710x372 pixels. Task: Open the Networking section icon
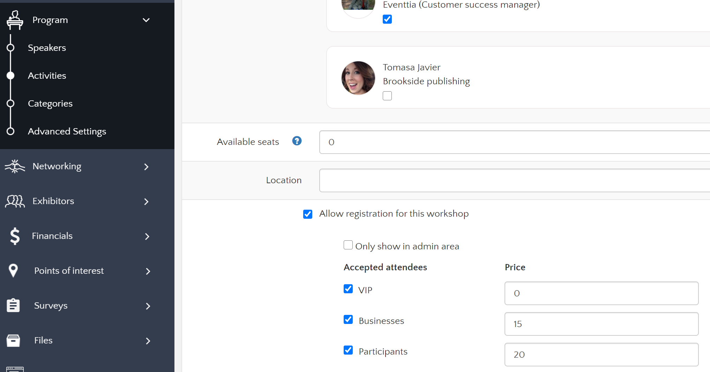pyautogui.click(x=14, y=166)
